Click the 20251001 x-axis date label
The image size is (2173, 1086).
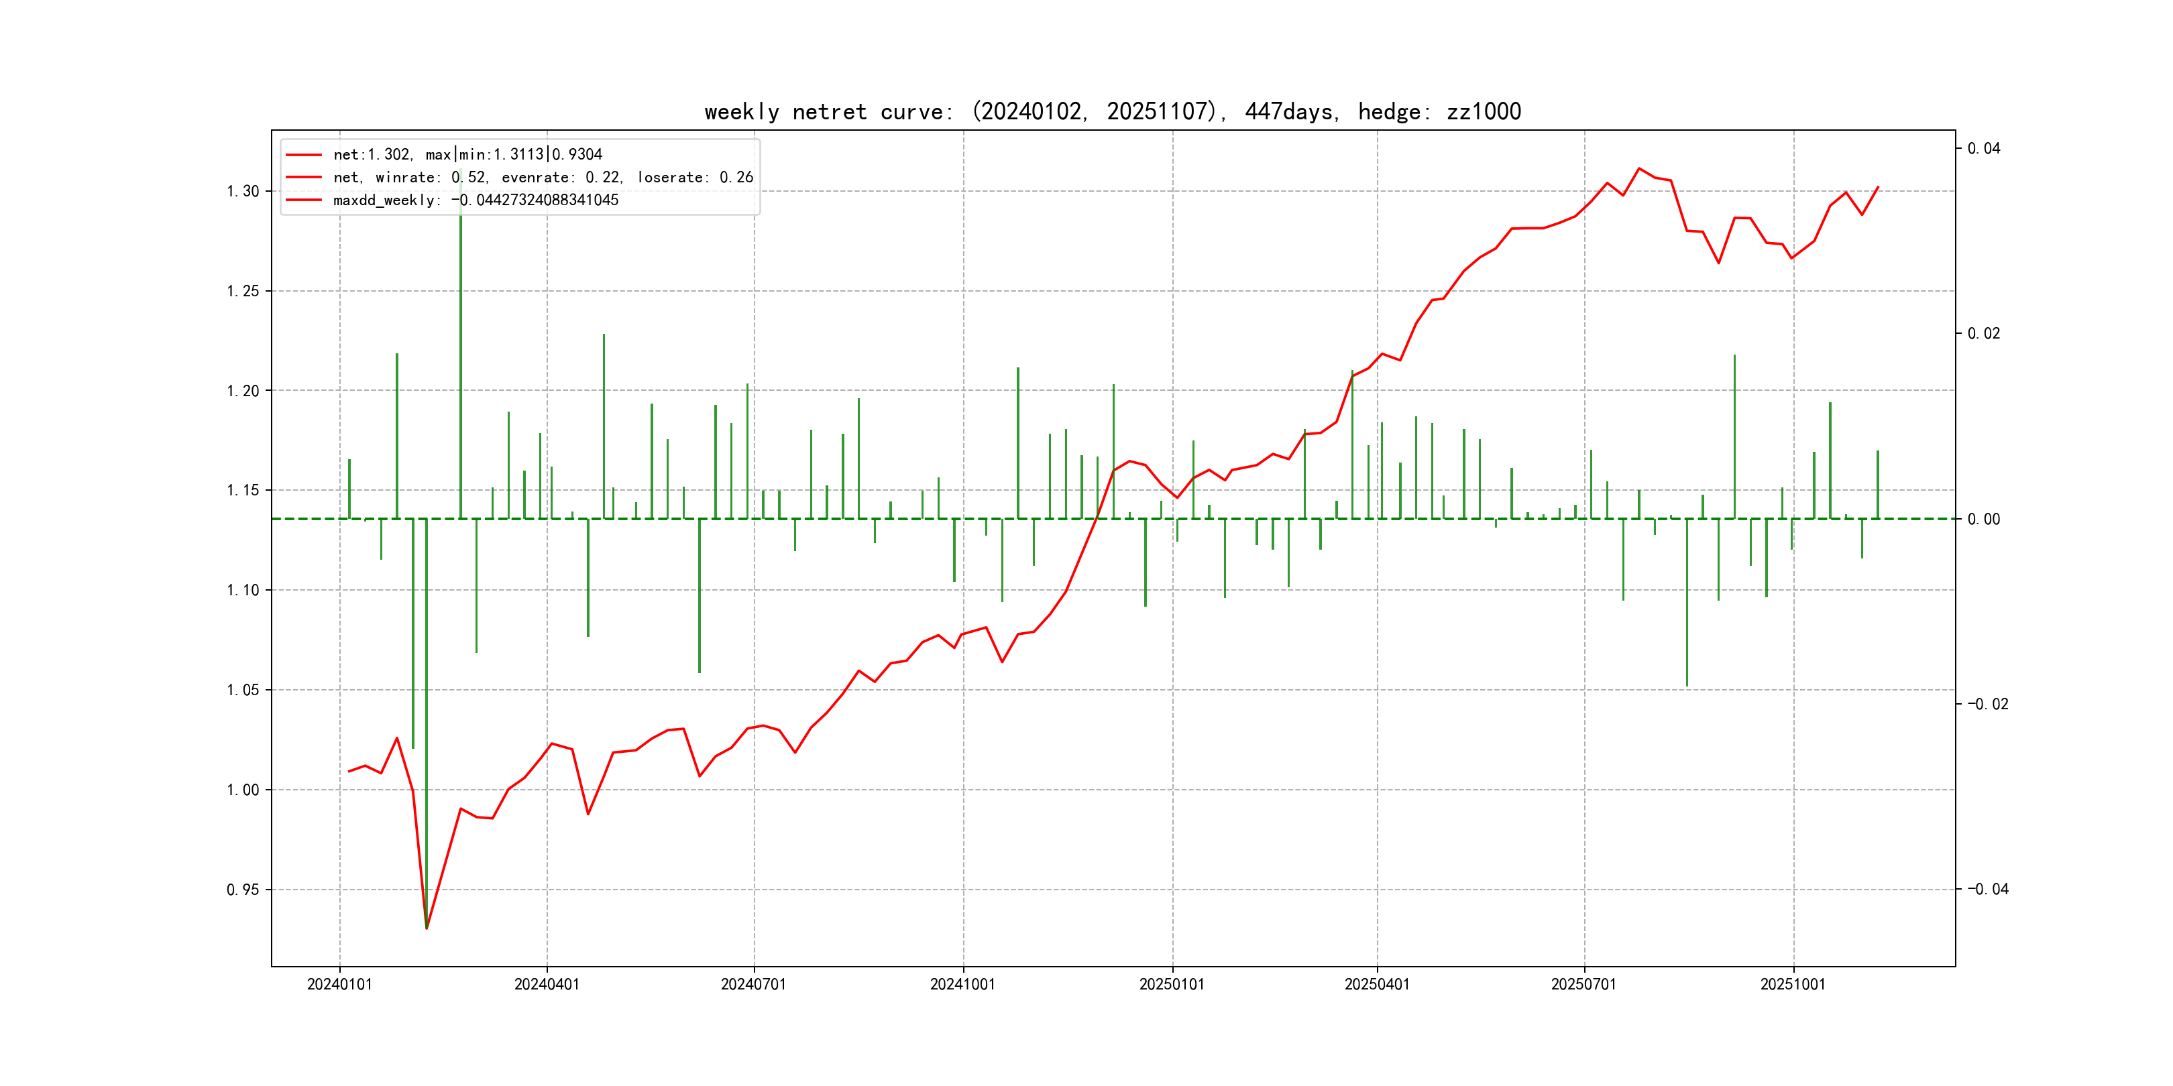[x=1793, y=984]
